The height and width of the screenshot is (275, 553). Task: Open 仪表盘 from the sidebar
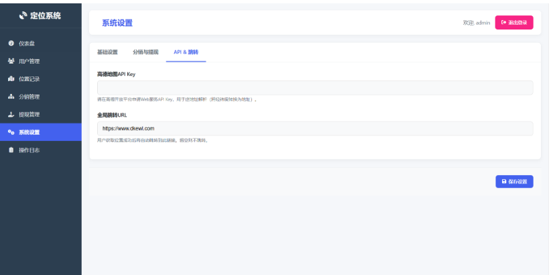click(x=41, y=44)
